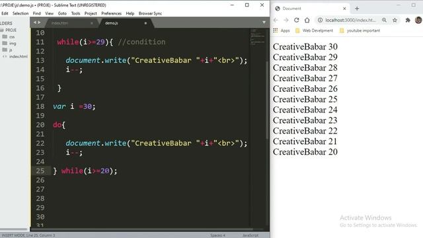The width and height of the screenshot is (423, 238).
Task: Click the zoom magnifier icon in address bar
Action: coord(384,20)
